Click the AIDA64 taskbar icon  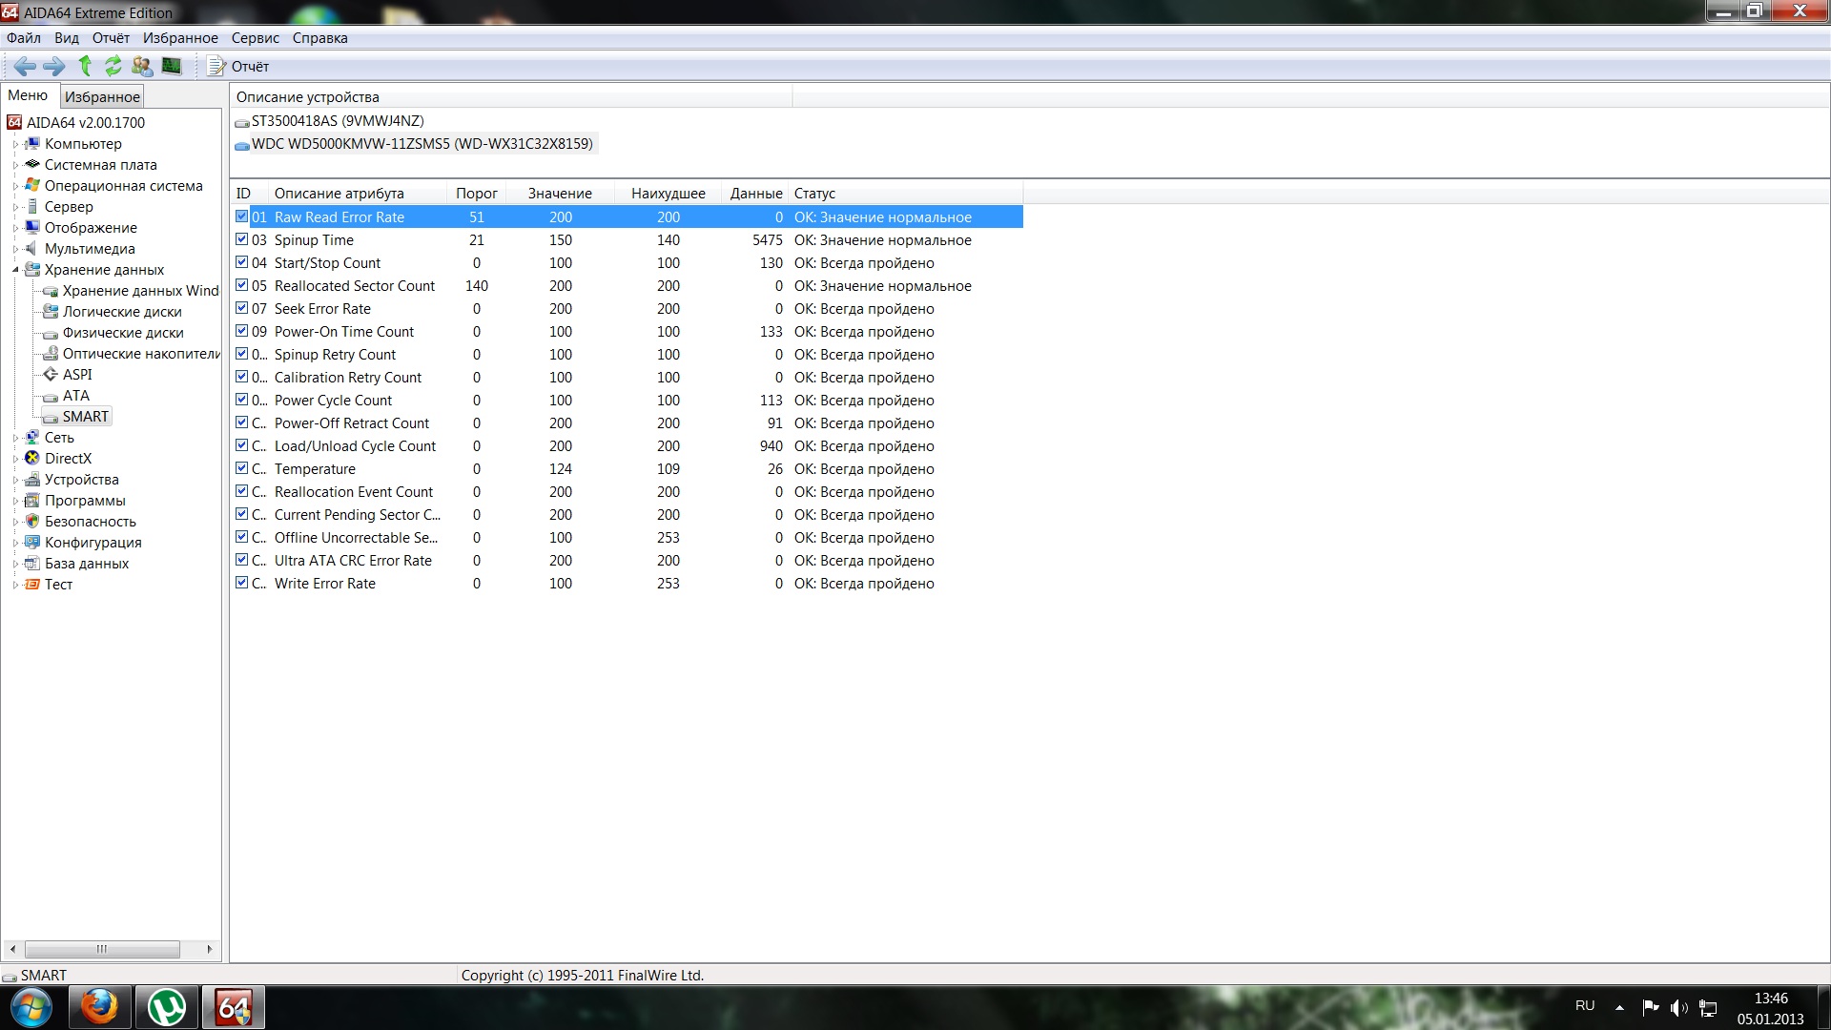point(234,1007)
